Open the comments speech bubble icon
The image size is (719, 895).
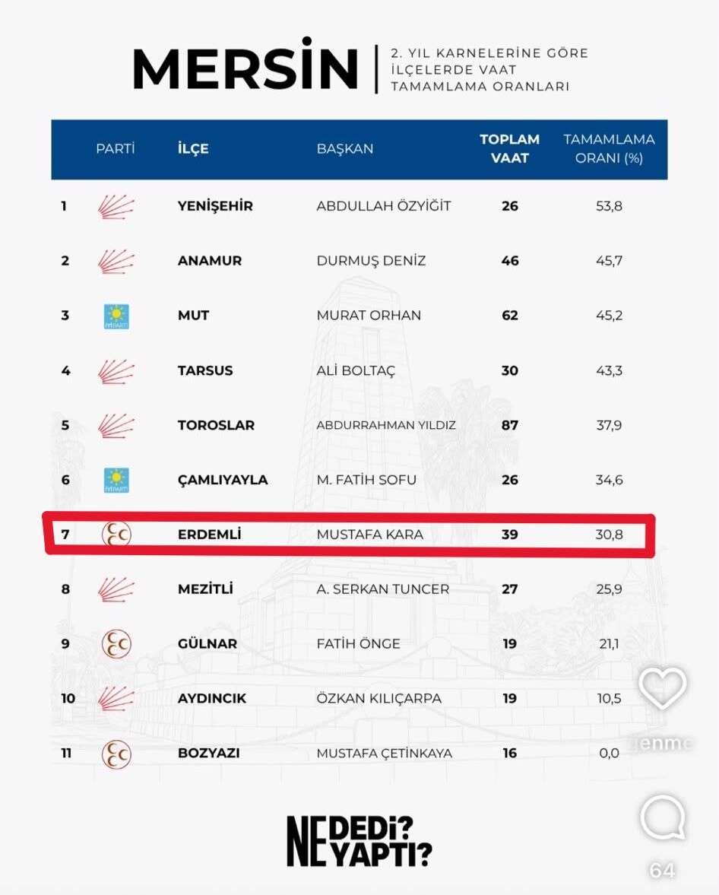pyautogui.click(x=663, y=817)
